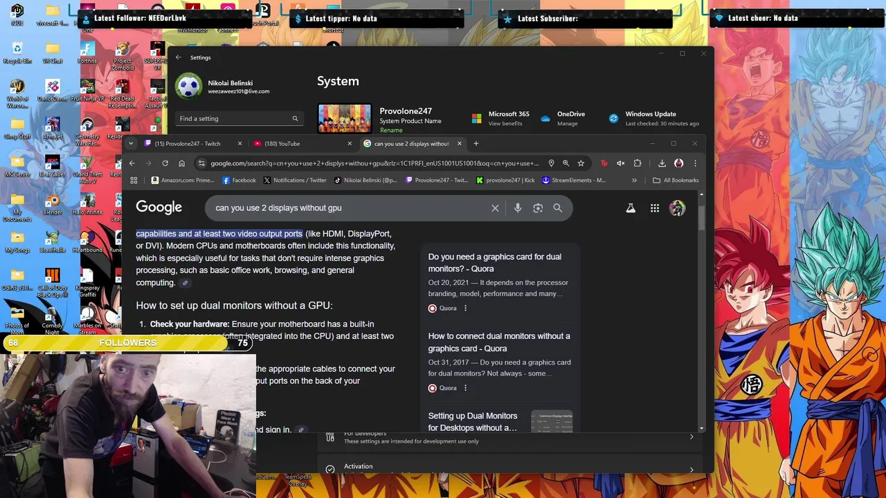Open the Chrome three-dot menu
The image size is (886, 498).
click(x=695, y=163)
